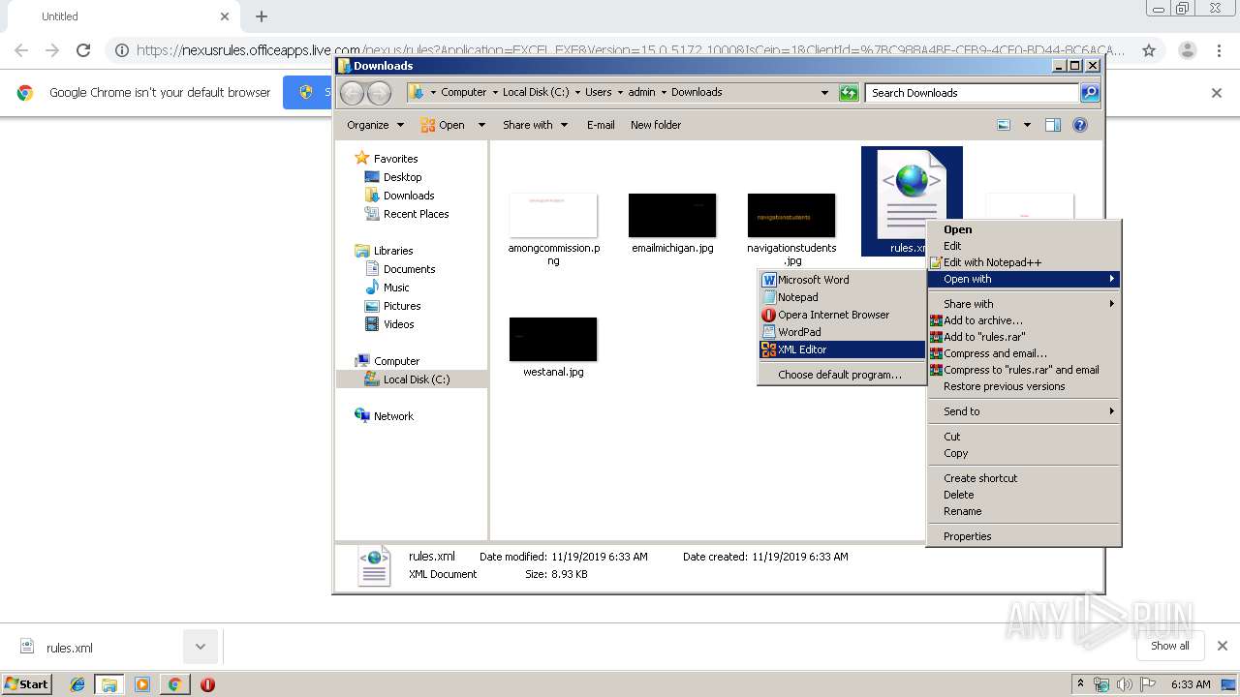Open rules.xml download item options arrow

[x=201, y=647]
